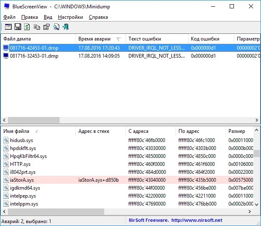This screenshot has height=226, width=261.
Task: Click the Advanced Options toolbar icon
Action: 8,27
